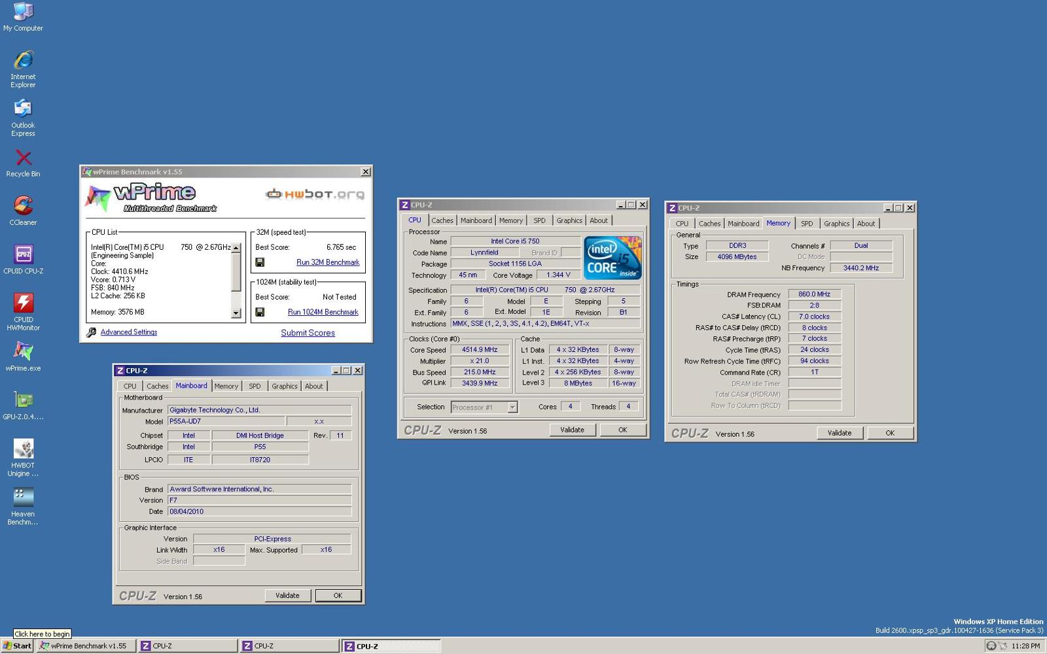Open SPD tab in center CPU-Z window
Viewport: 1047px width, 654px height.
click(x=539, y=220)
